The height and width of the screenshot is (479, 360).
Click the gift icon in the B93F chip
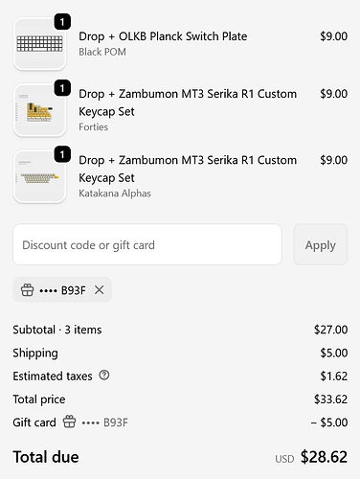(27, 290)
